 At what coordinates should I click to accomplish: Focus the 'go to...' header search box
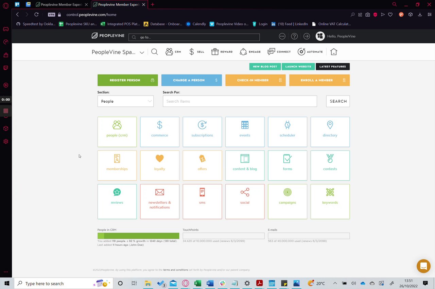coord(194,37)
